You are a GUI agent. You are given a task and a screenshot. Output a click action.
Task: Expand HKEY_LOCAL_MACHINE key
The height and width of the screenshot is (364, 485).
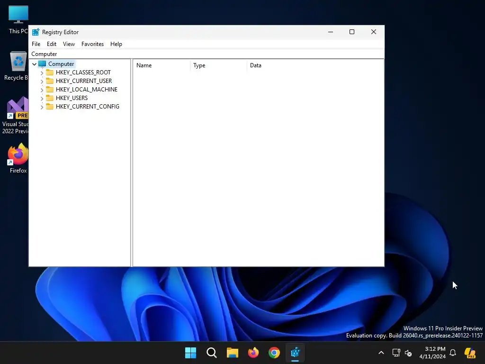(42, 90)
